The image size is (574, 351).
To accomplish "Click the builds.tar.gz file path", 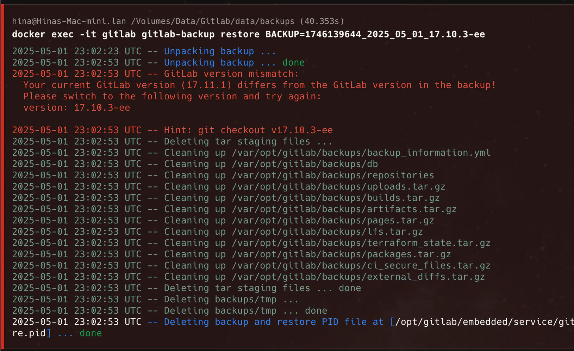I will tap(336, 198).
